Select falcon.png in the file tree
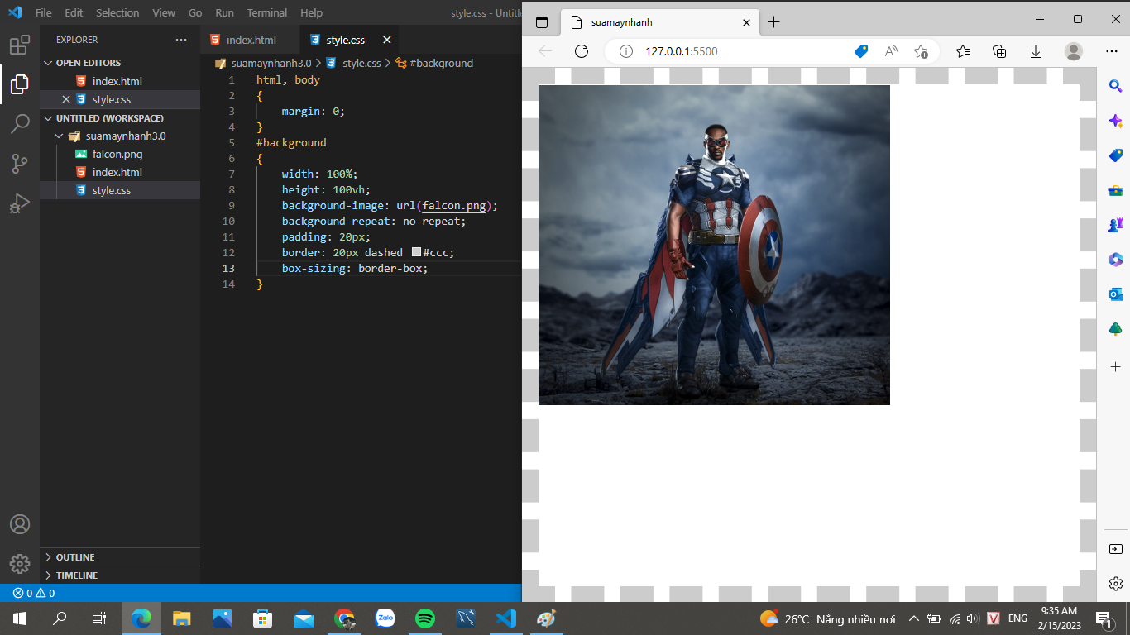 (x=120, y=155)
